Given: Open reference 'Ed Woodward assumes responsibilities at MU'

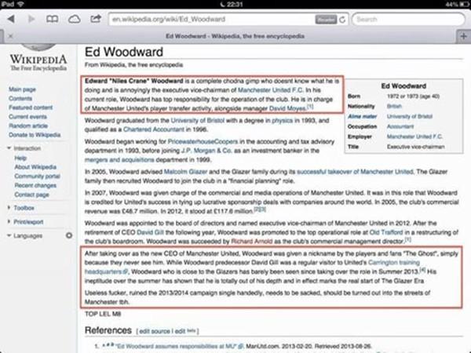Looking at the screenshot, I should (177, 347).
